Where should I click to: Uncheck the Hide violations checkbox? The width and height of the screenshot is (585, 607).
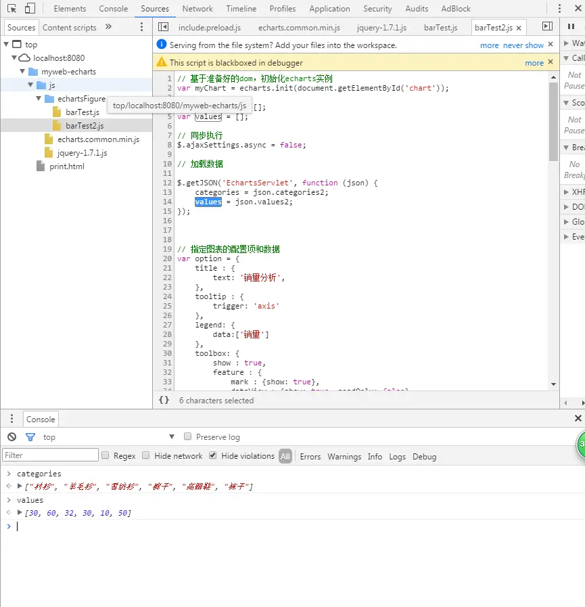click(213, 455)
